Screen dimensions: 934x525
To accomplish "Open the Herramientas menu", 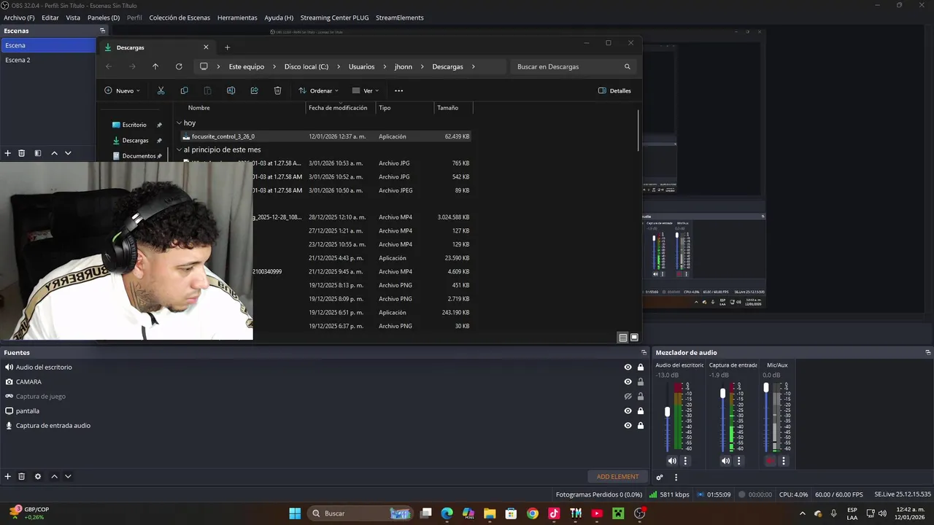I will pyautogui.click(x=237, y=17).
